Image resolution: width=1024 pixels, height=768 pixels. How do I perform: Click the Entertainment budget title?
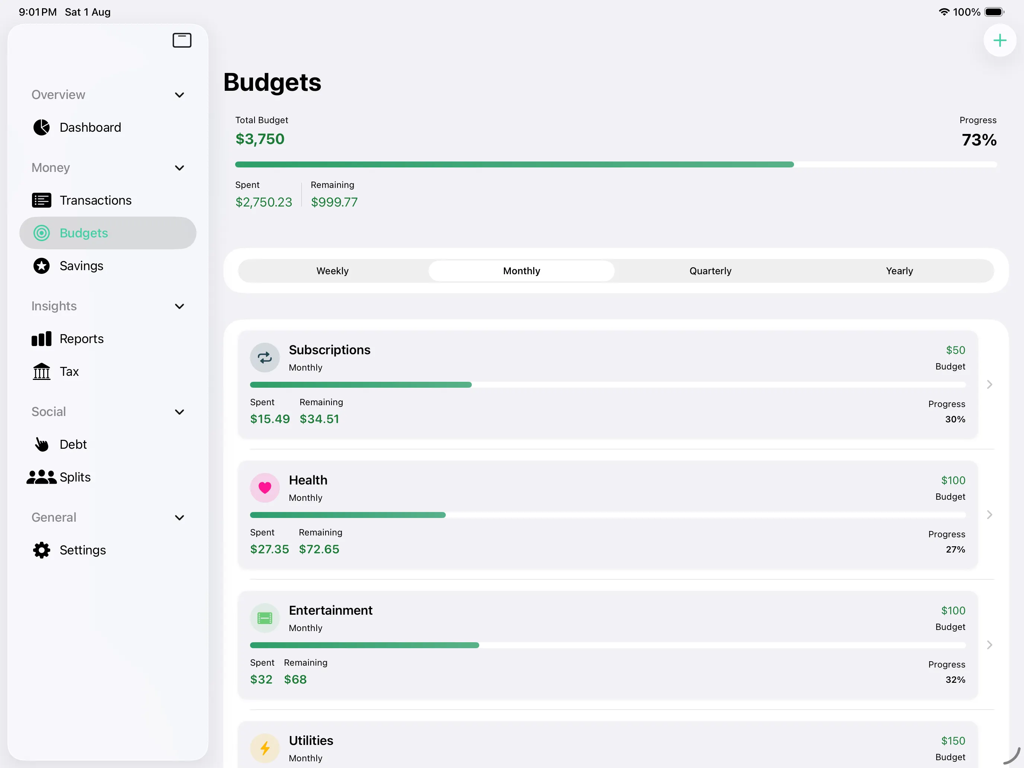330,610
